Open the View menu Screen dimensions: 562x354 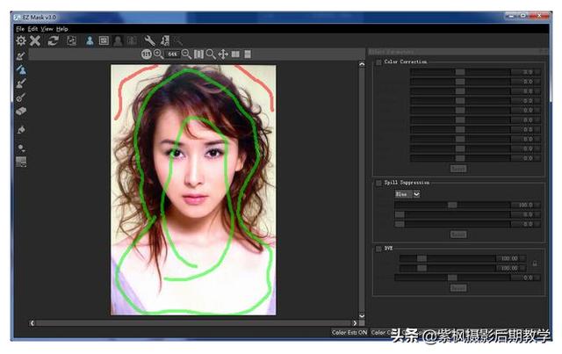pos(47,28)
